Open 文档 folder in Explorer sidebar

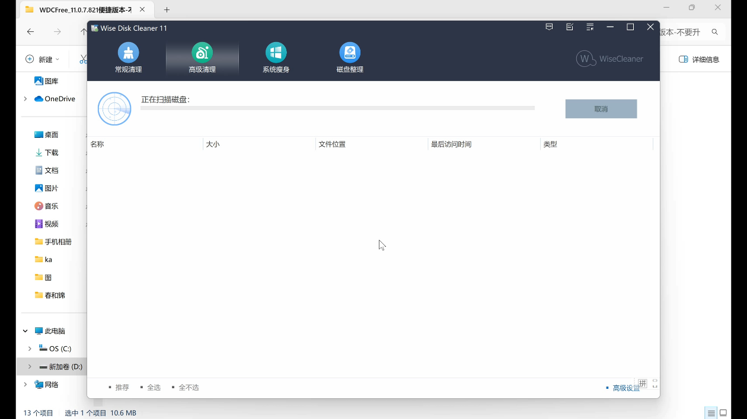[x=46, y=170]
